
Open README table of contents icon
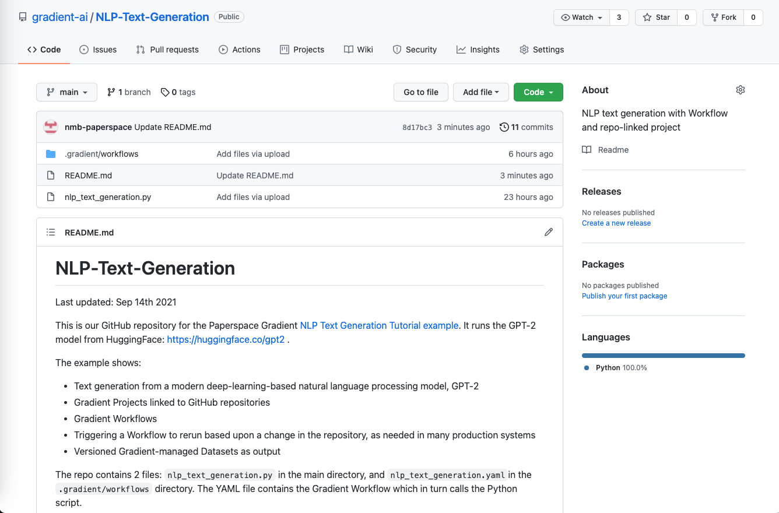point(51,232)
